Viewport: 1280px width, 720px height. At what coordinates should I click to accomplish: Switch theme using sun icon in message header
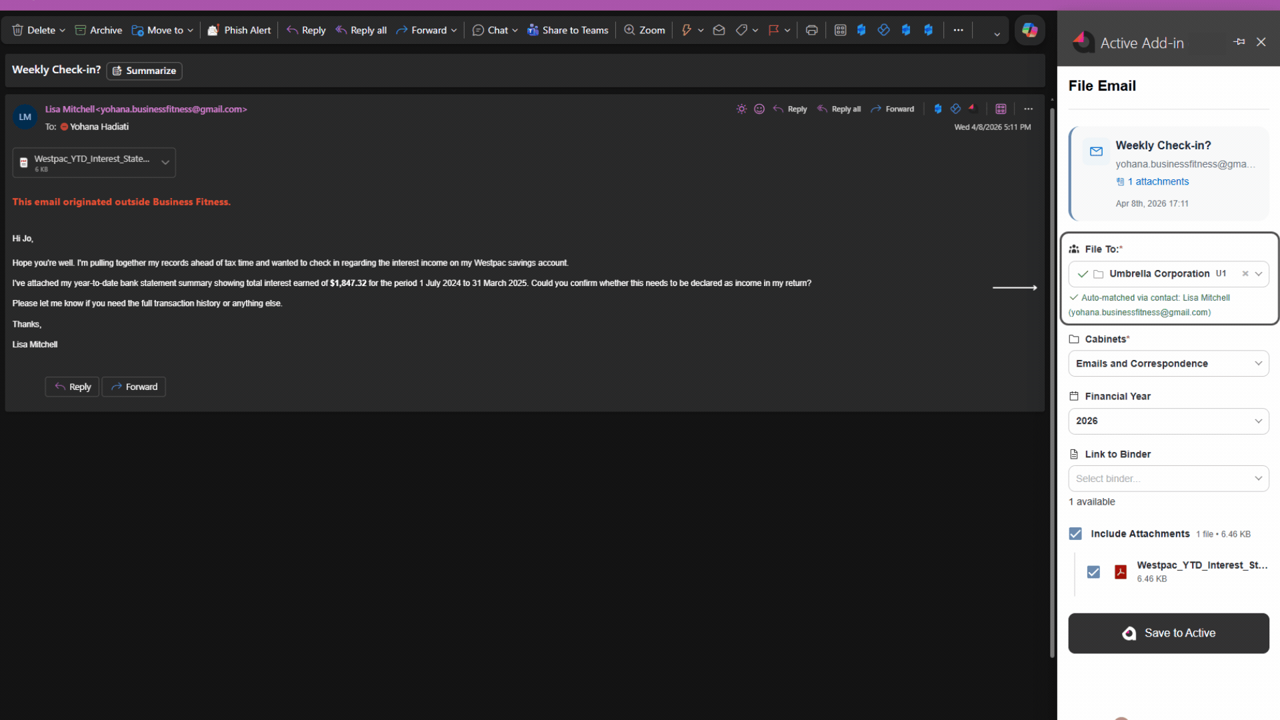(x=741, y=109)
